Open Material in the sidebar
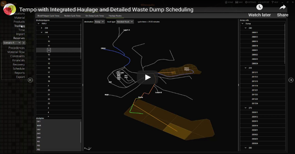 pos(19,18)
